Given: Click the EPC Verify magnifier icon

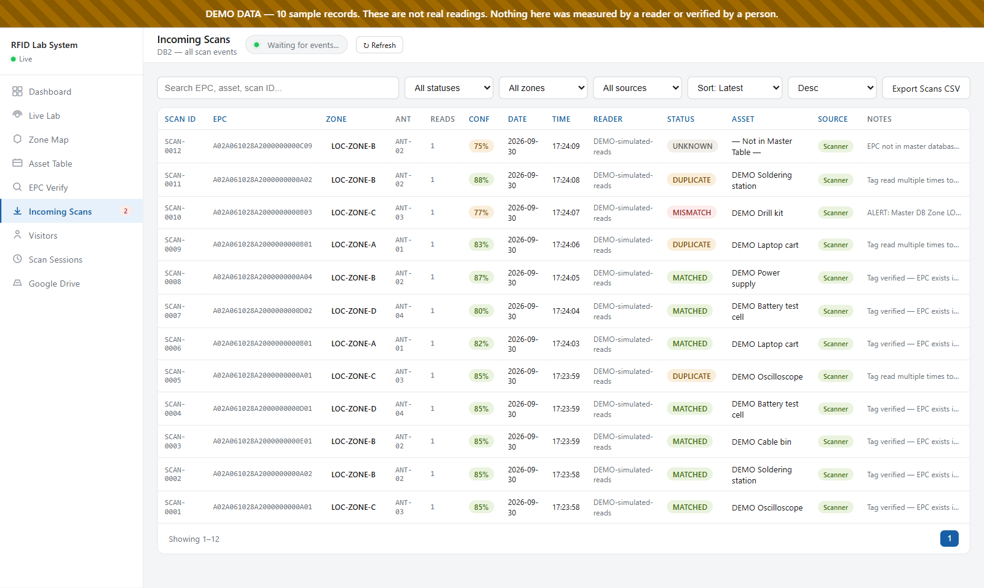Looking at the screenshot, I should coord(17,187).
